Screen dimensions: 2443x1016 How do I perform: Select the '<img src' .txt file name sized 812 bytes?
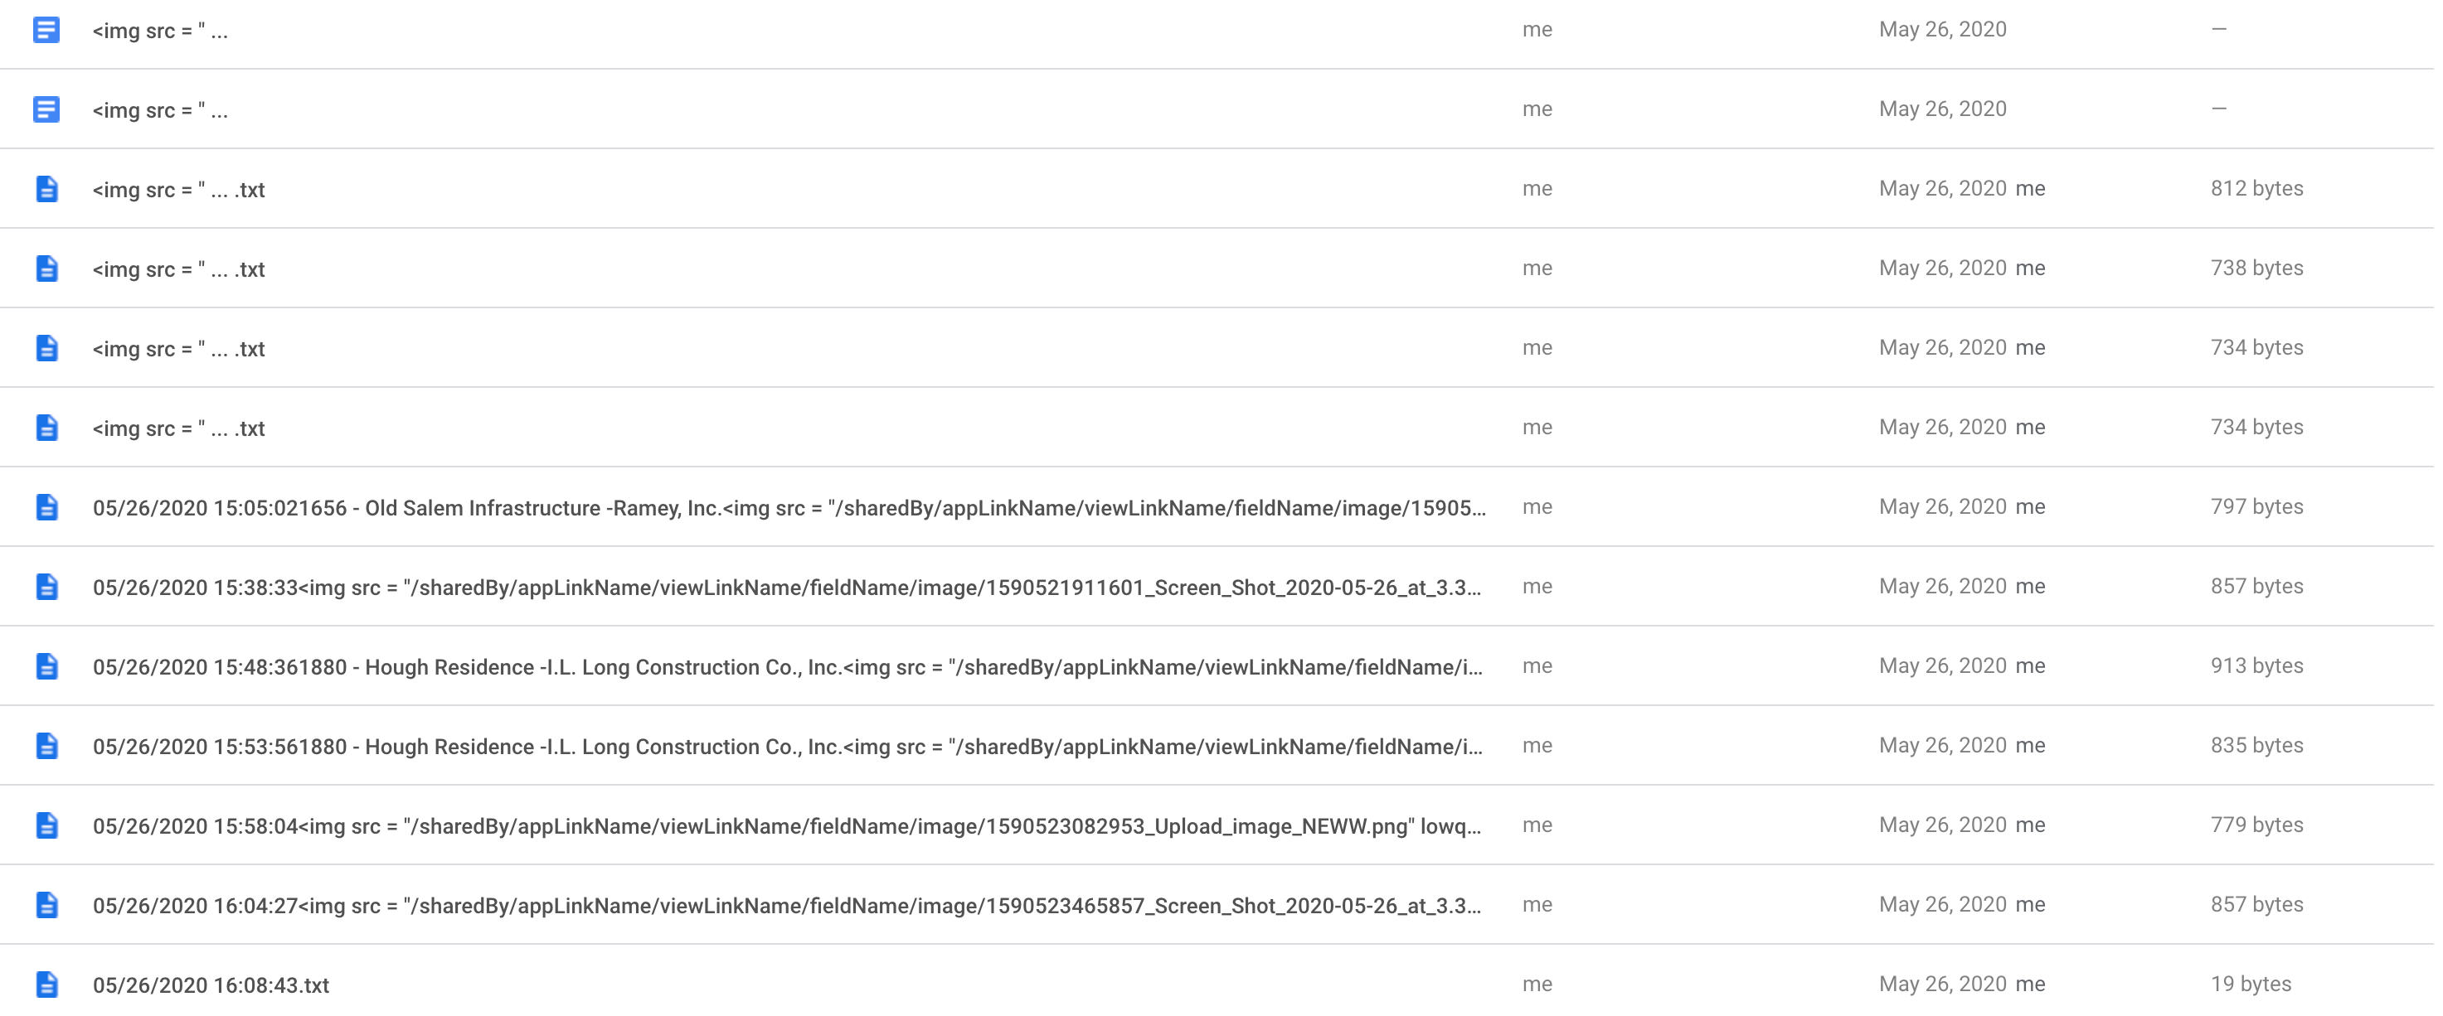(x=178, y=190)
